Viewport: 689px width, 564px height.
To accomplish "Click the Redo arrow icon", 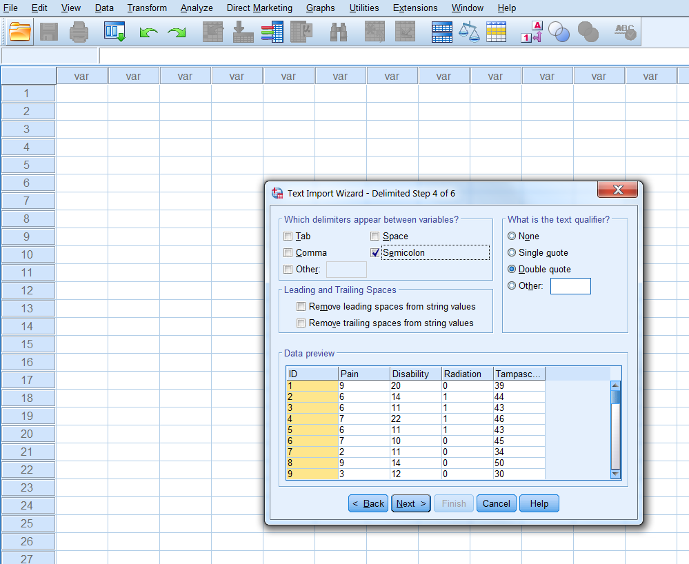I will 177,32.
